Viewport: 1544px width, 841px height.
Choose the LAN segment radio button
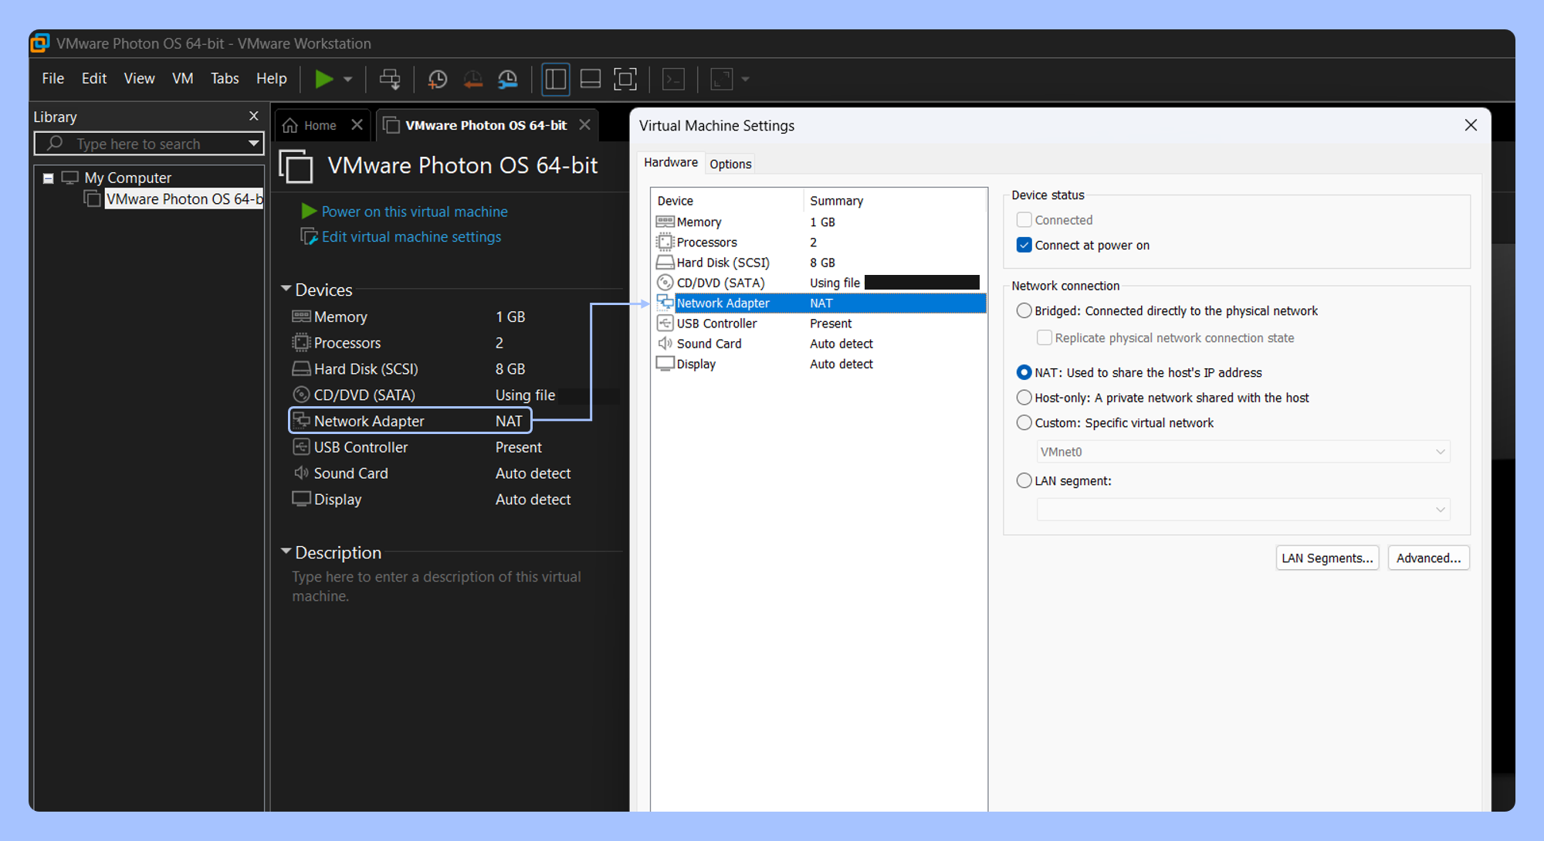pyautogui.click(x=1024, y=481)
